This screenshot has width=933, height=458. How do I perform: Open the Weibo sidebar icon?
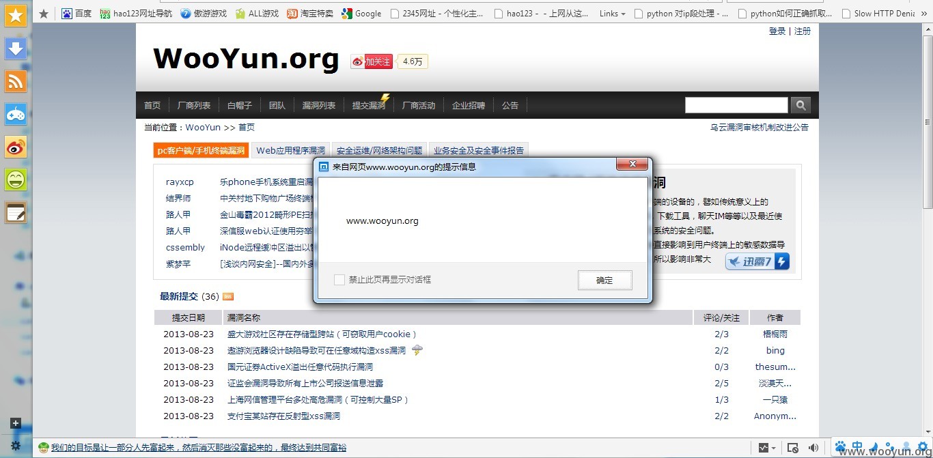pos(16,147)
